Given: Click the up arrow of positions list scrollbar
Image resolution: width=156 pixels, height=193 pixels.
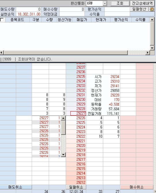Looking at the screenshot, I should coord(152,20).
